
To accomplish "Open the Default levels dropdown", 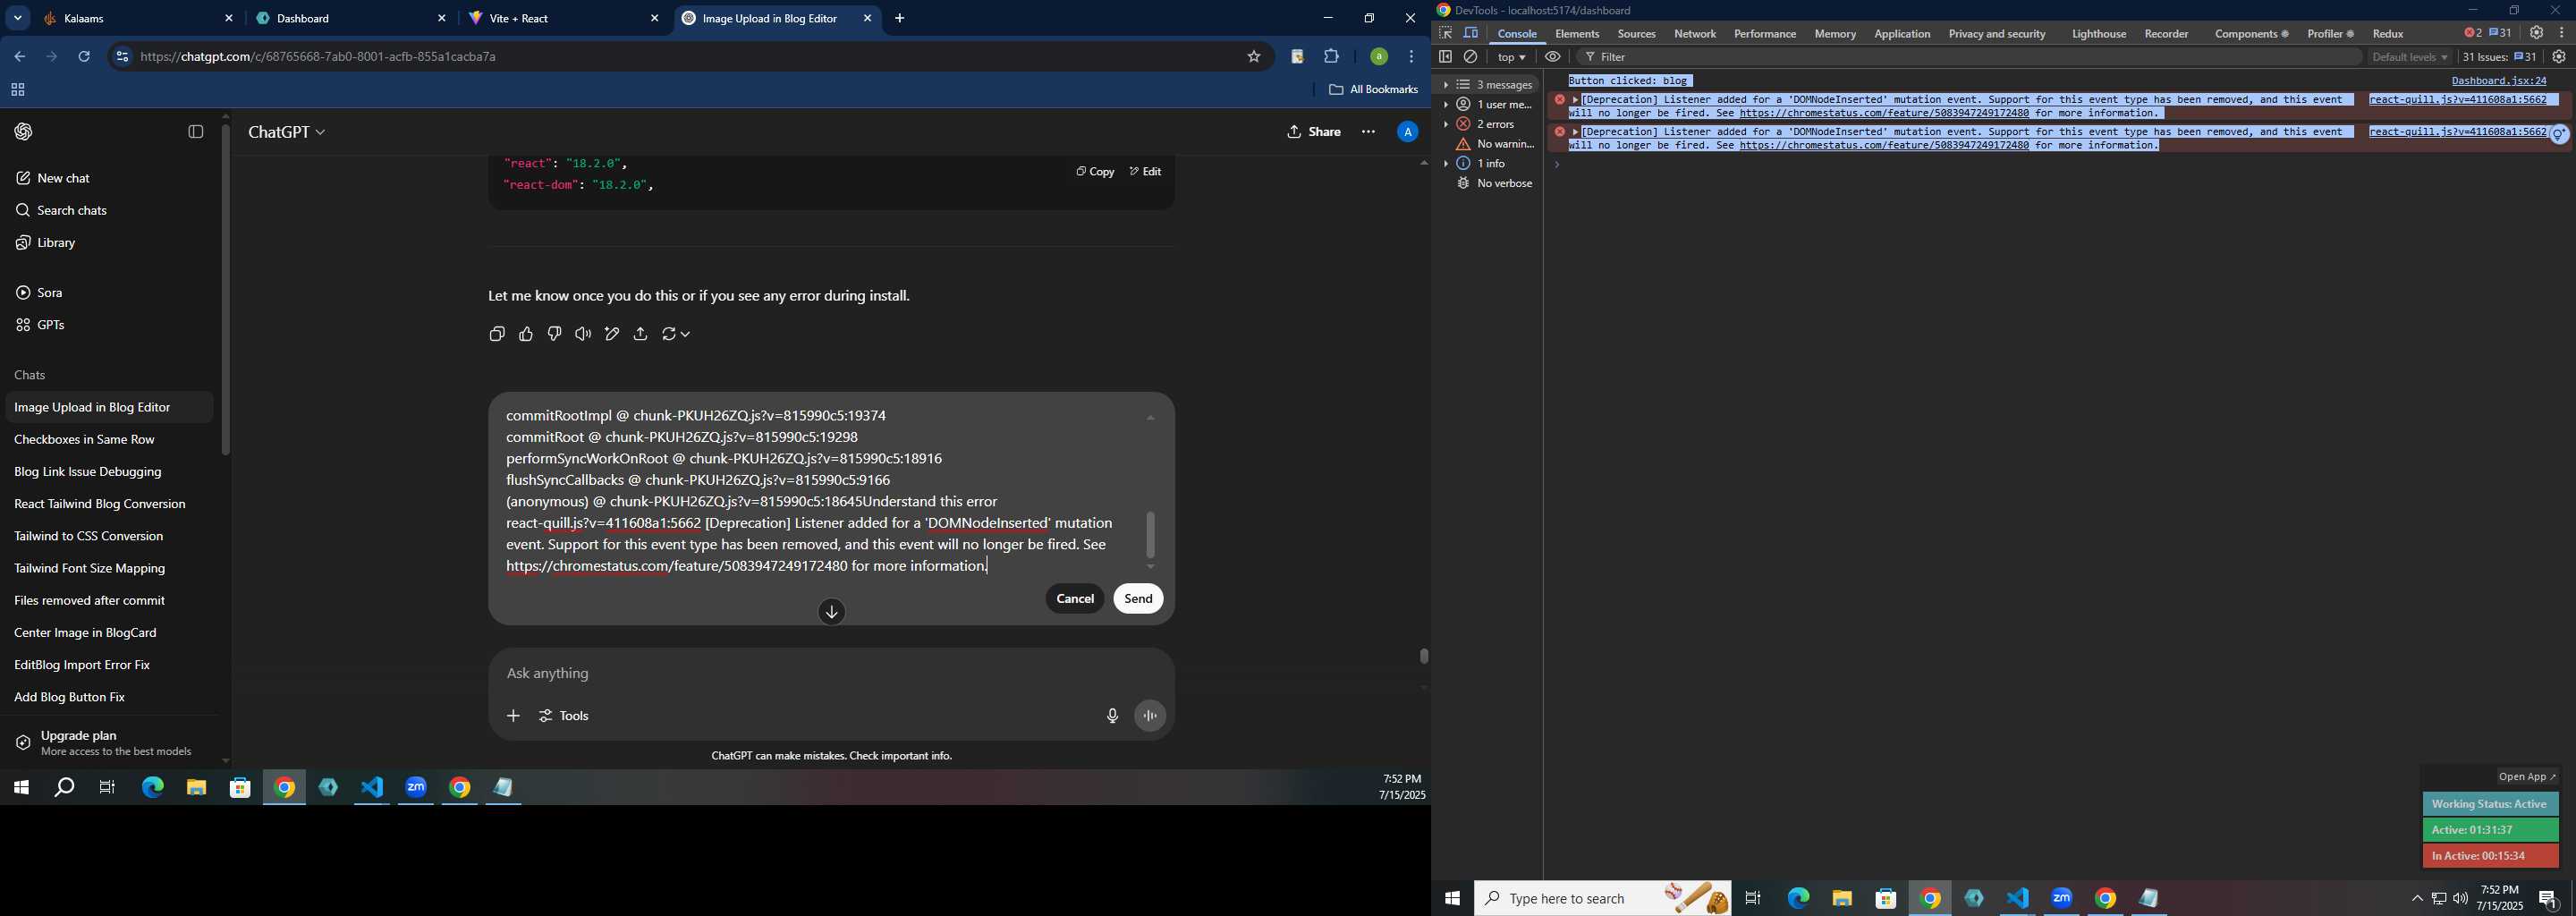I will [2409, 57].
